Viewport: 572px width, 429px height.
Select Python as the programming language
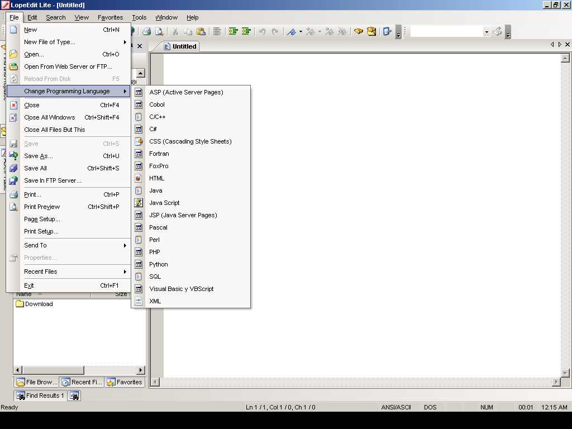pyautogui.click(x=158, y=264)
